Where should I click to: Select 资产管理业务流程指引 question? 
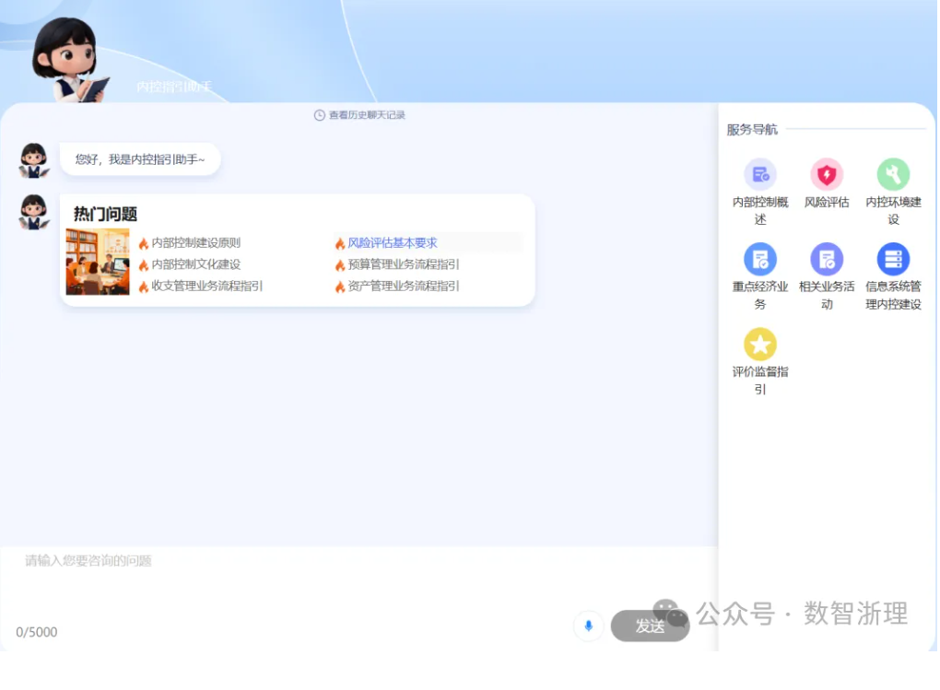tap(403, 286)
